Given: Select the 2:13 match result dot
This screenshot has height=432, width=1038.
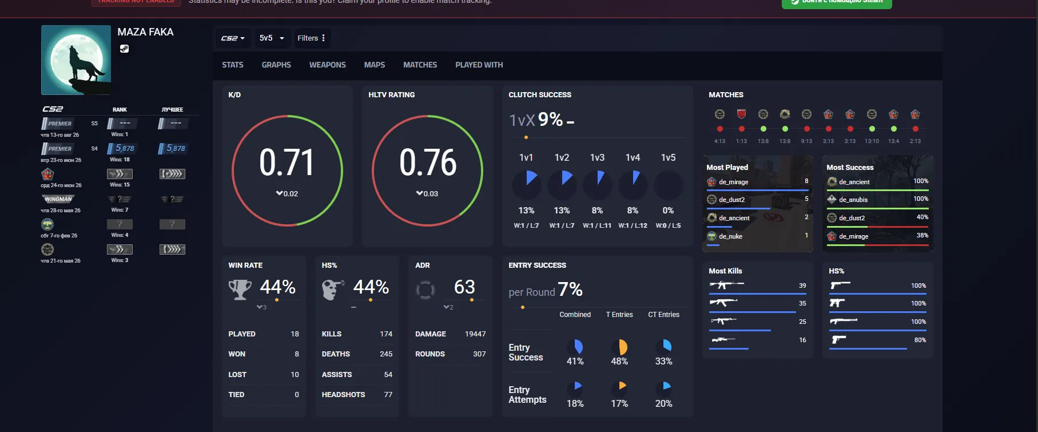Looking at the screenshot, I should (915, 129).
